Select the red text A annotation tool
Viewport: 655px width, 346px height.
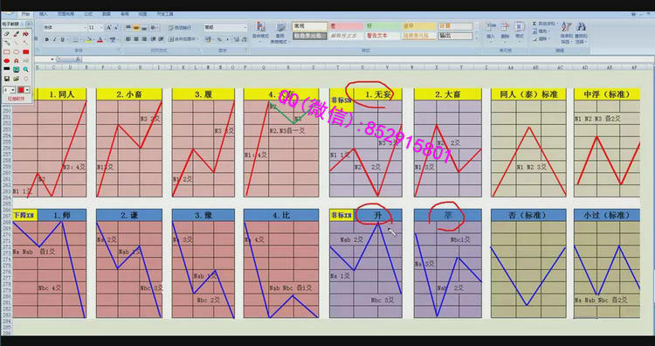pyautogui.click(x=17, y=60)
